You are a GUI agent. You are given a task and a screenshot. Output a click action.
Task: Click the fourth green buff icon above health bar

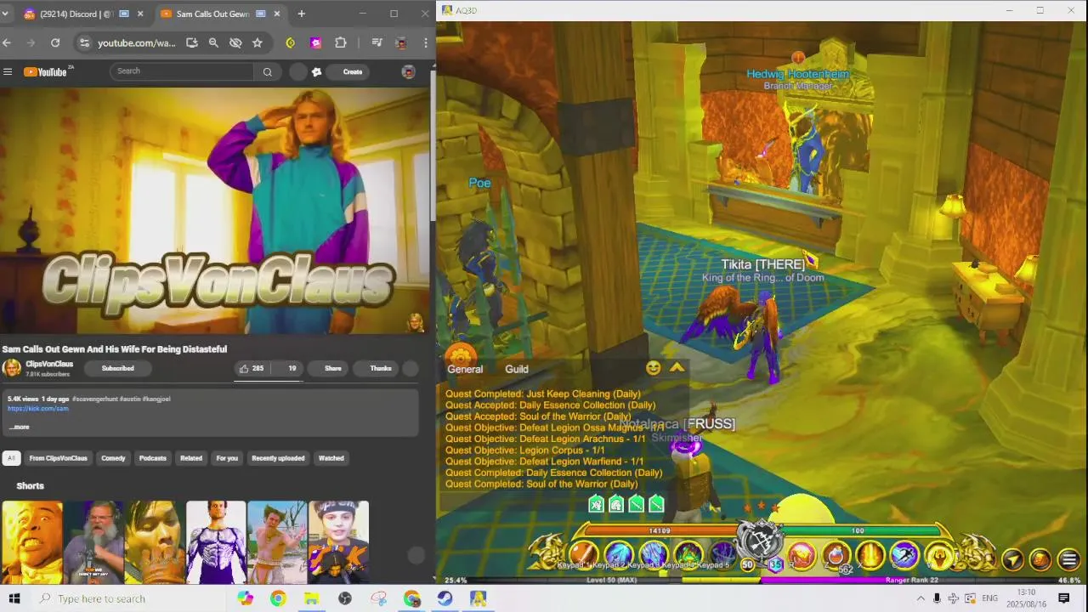pos(656,505)
